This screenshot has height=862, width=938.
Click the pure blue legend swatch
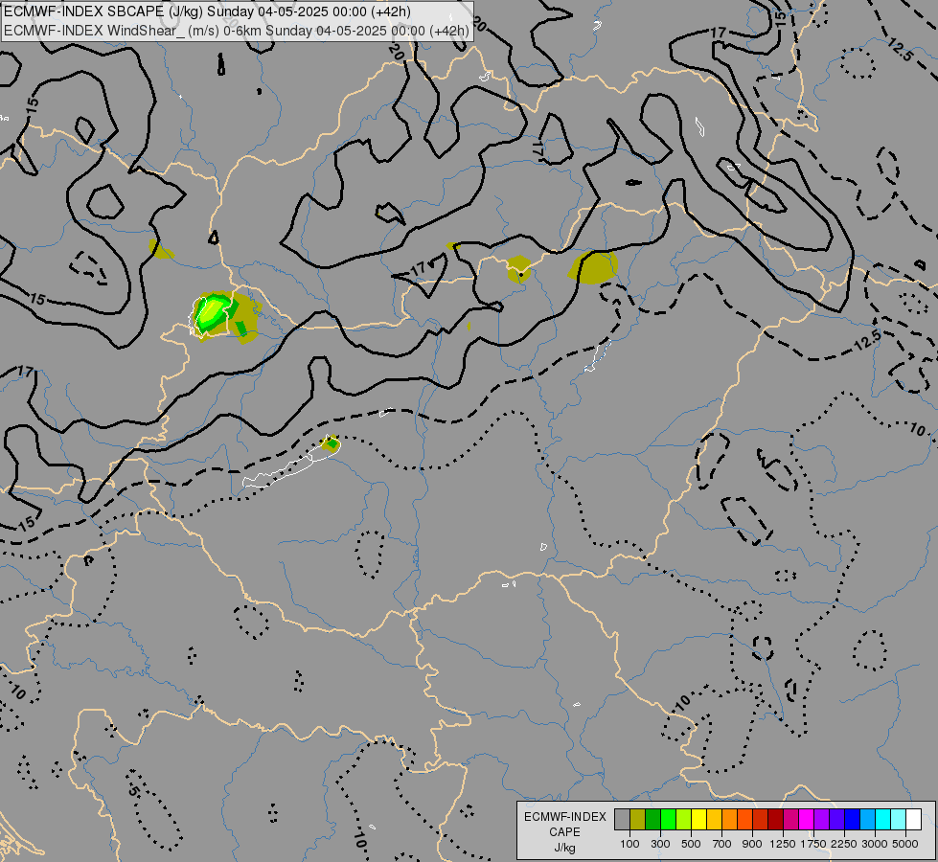(x=853, y=819)
